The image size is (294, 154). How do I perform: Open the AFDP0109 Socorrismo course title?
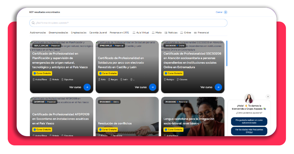[61, 119]
